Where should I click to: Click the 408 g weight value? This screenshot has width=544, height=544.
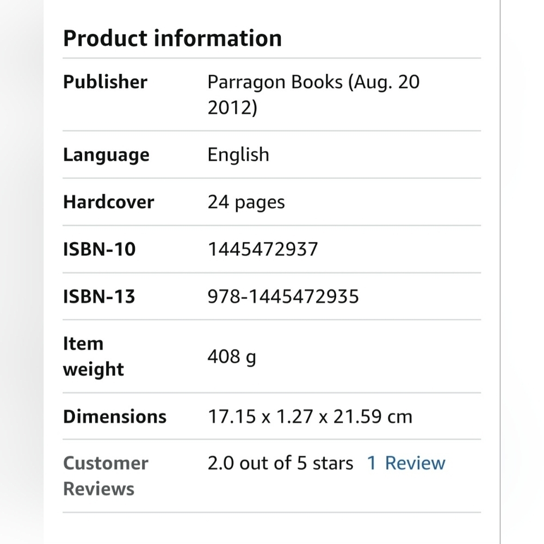tap(232, 357)
